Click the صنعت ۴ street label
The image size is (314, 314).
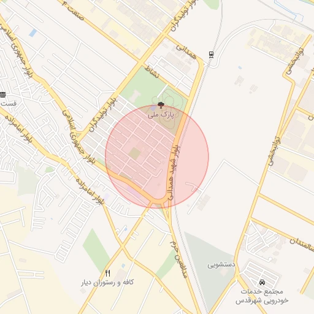[73, 10]
